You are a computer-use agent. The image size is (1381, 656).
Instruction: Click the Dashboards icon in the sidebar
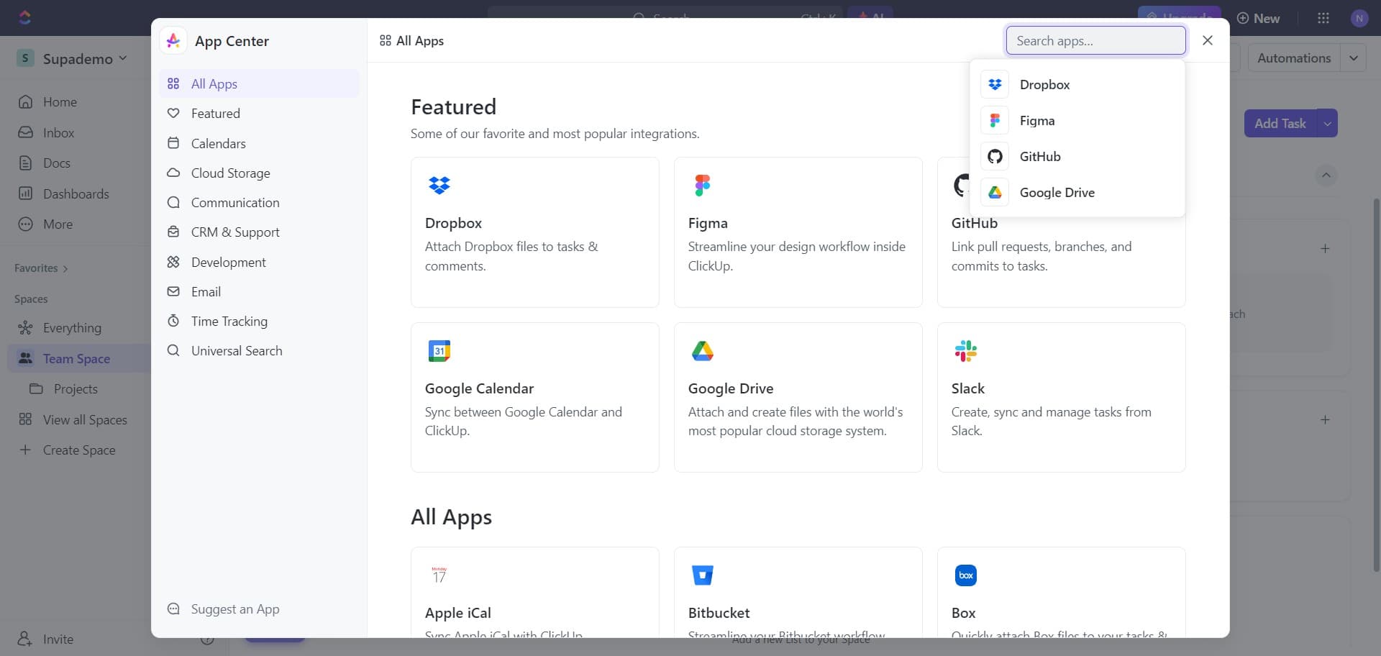[x=26, y=193]
